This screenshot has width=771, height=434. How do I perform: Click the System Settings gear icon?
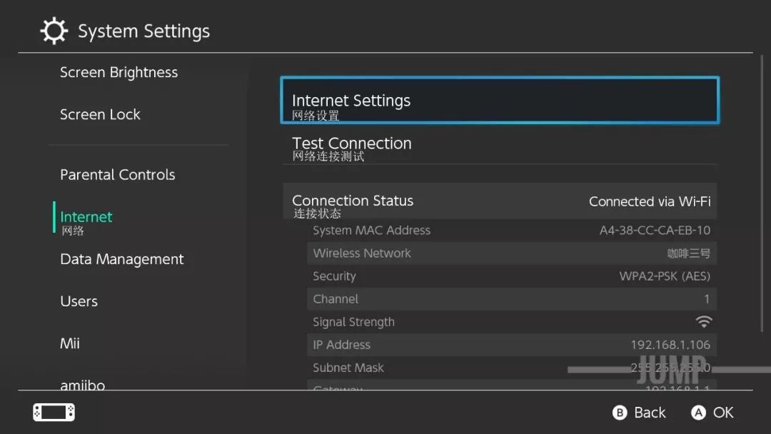point(54,31)
